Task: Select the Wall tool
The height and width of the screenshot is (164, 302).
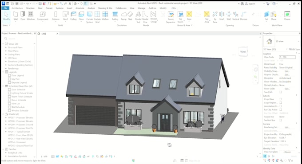Action: [x=16, y=16]
